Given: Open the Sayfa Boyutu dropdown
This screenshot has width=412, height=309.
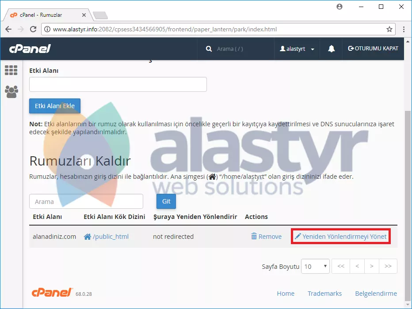Looking at the screenshot, I should pos(315,266).
